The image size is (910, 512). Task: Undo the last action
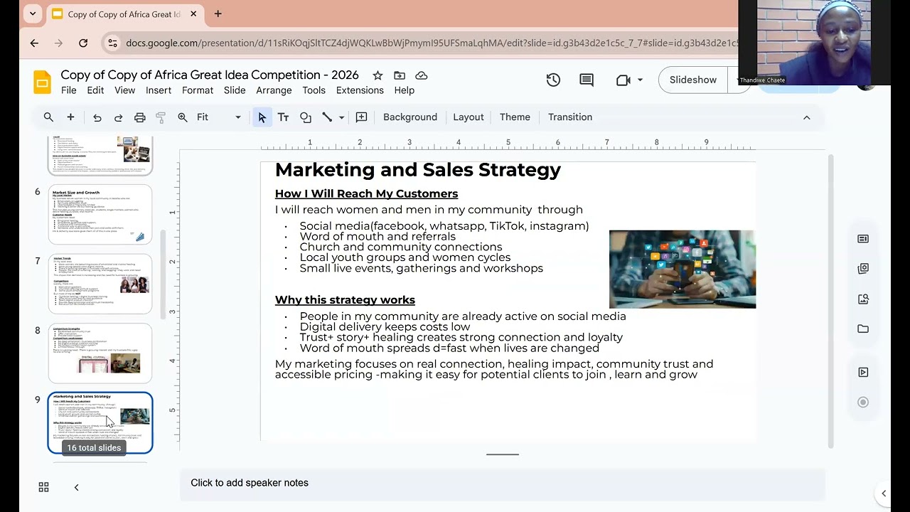pyautogui.click(x=97, y=117)
